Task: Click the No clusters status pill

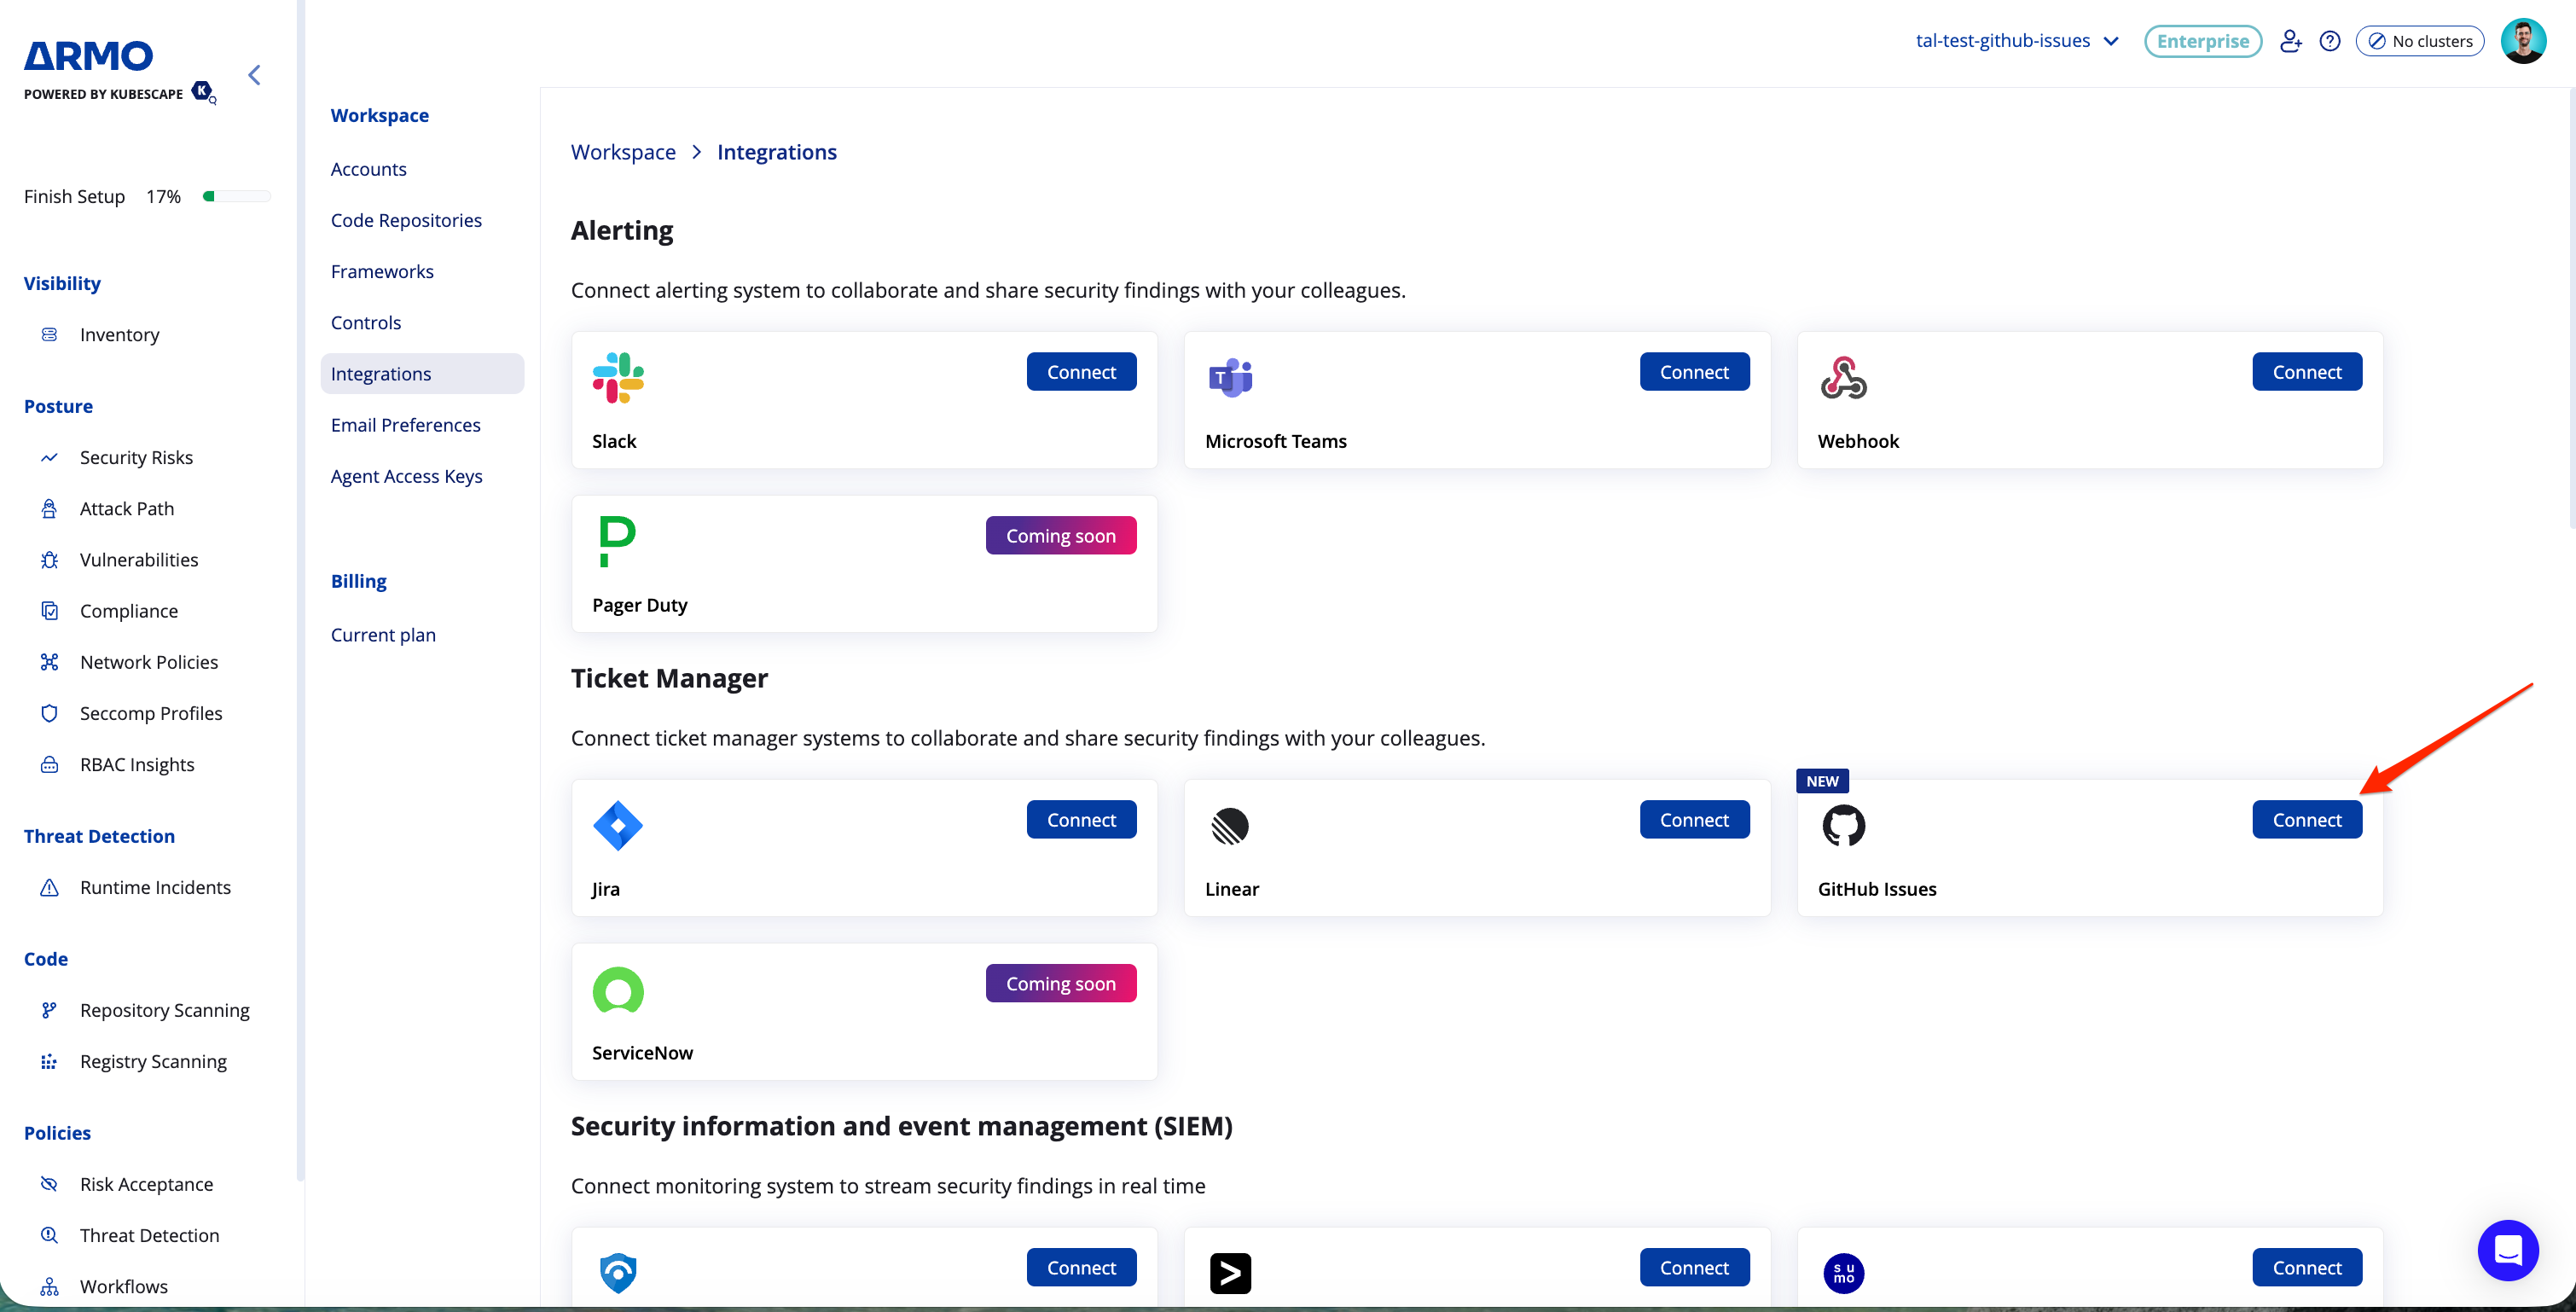Action: [2419, 41]
